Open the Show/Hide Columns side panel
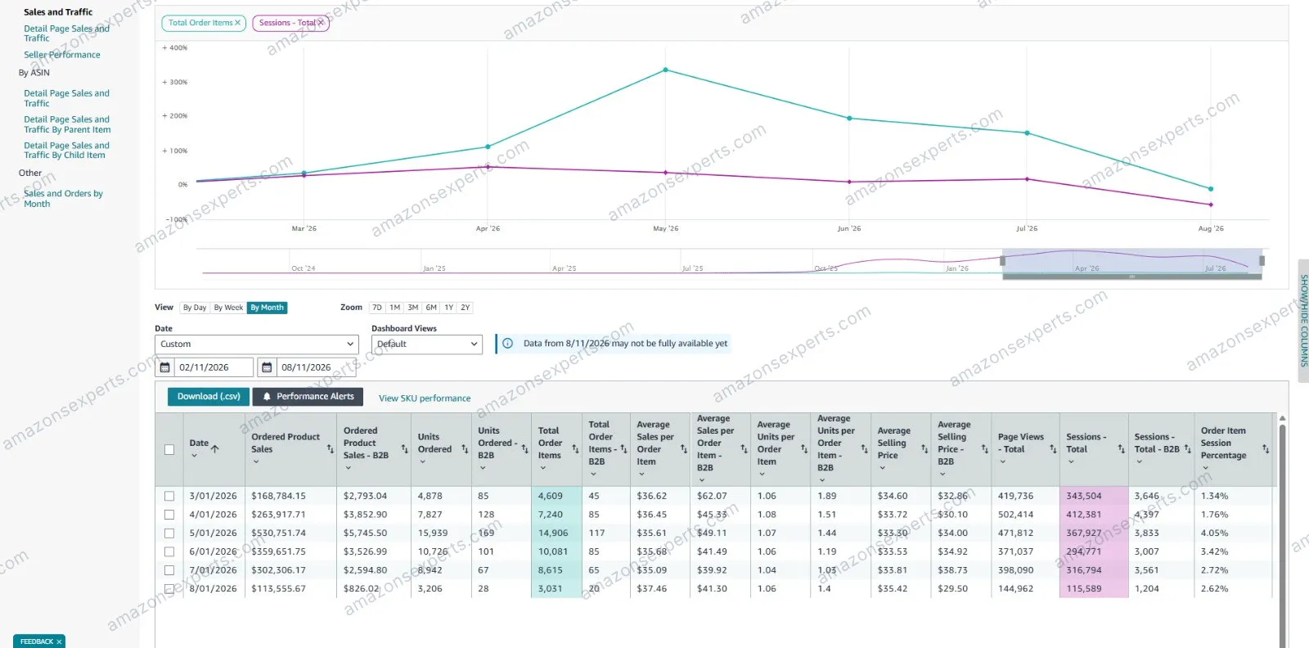 pyautogui.click(x=1303, y=321)
